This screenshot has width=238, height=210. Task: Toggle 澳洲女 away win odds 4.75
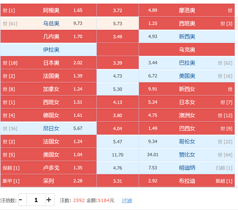(187, 115)
